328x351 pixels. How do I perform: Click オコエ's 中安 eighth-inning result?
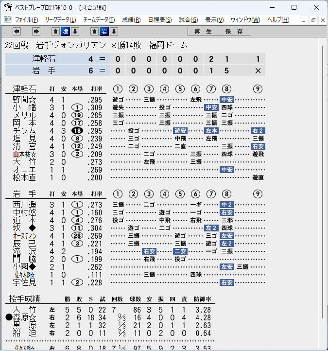tap(227, 170)
